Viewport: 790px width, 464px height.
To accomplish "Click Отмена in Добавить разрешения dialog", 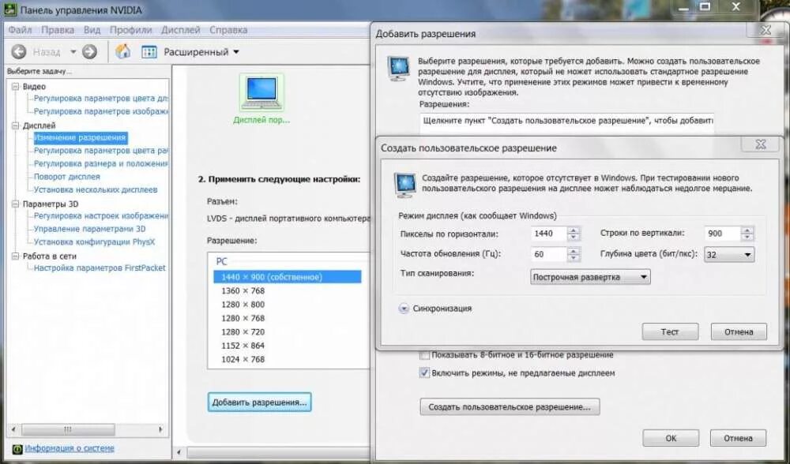I will coord(738,438).
